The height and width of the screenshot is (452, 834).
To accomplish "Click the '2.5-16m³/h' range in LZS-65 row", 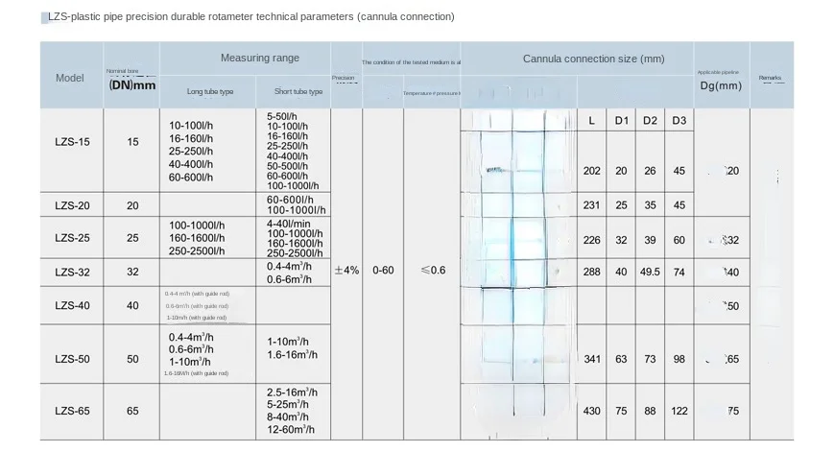I will (292, 393).
